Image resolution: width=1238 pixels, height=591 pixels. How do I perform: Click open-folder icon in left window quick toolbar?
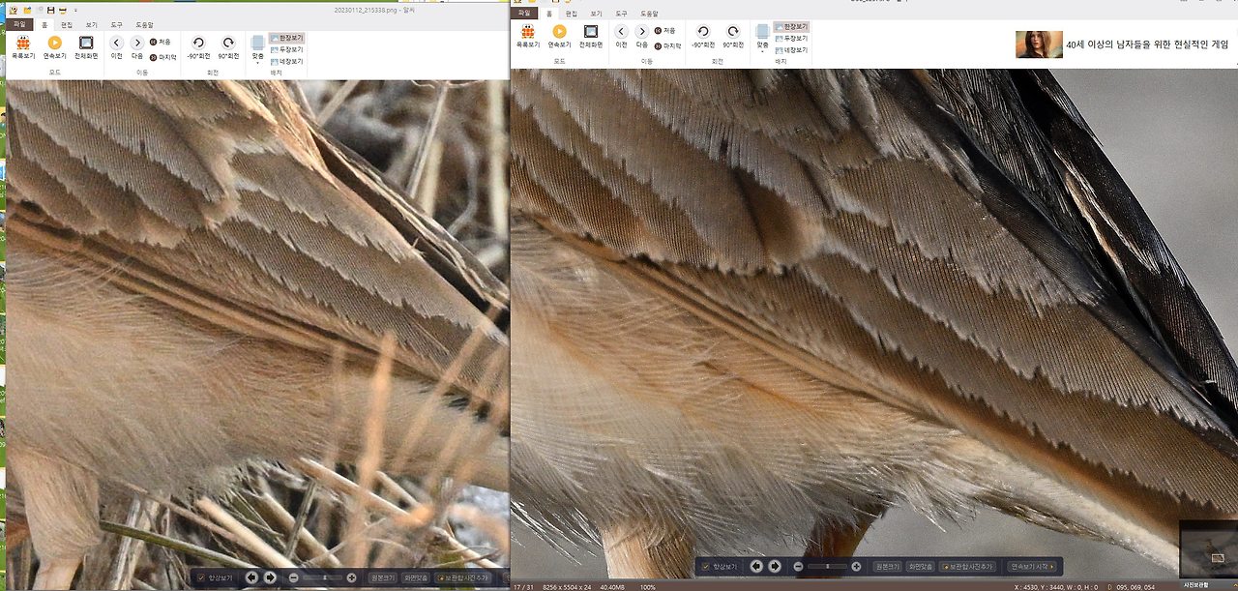click(x=27, y=10)
